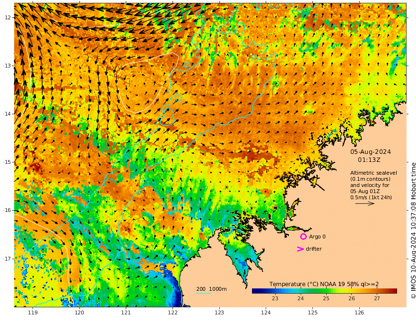Click the 'Altimetric sealevel' caption text

[373, 173]
